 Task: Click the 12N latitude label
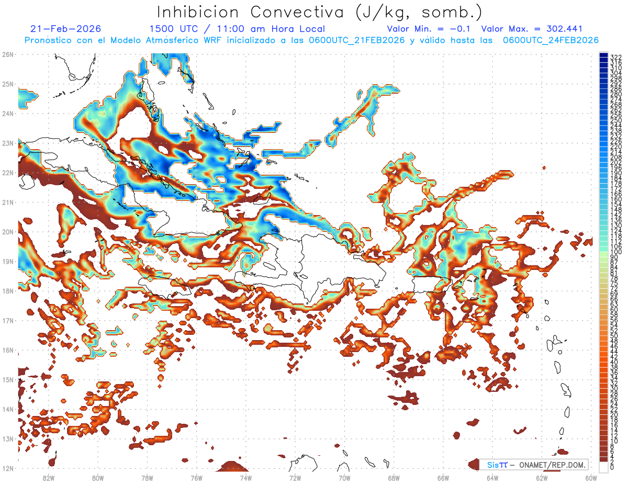click(x=7, y=468)
